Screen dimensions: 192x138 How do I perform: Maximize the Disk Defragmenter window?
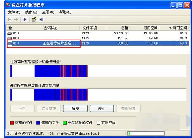(180, 5)
